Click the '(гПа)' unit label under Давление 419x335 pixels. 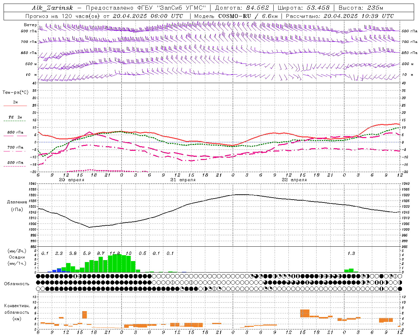17,210
